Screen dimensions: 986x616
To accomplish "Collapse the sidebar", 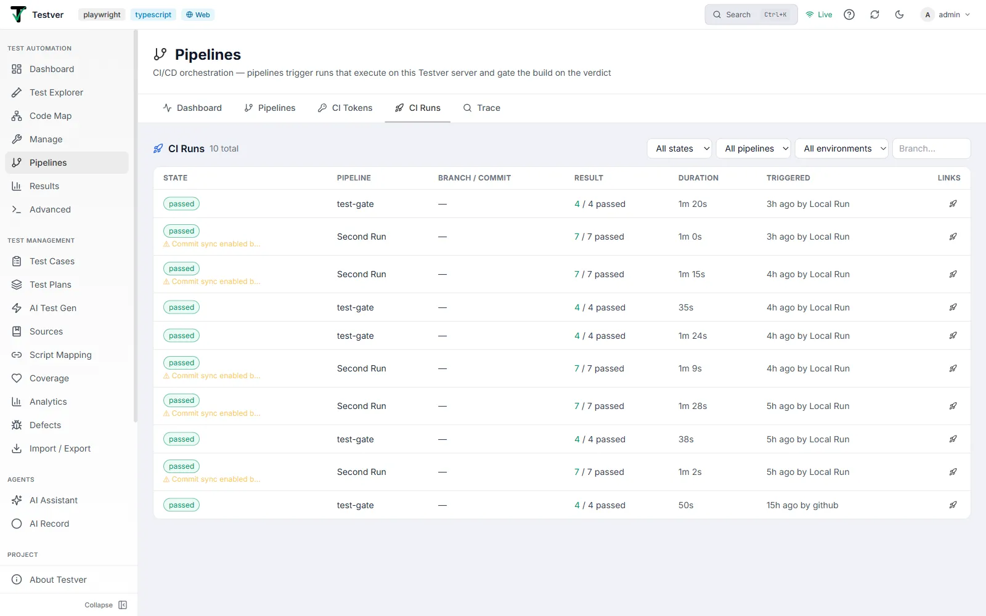I will 106,605.
